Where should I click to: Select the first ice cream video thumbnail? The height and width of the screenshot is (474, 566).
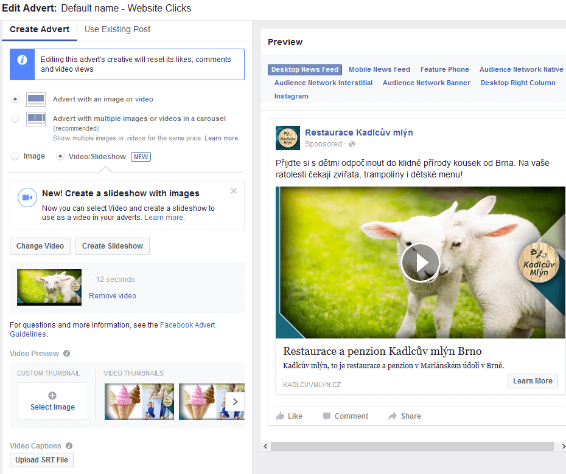(x=139, y=402)
